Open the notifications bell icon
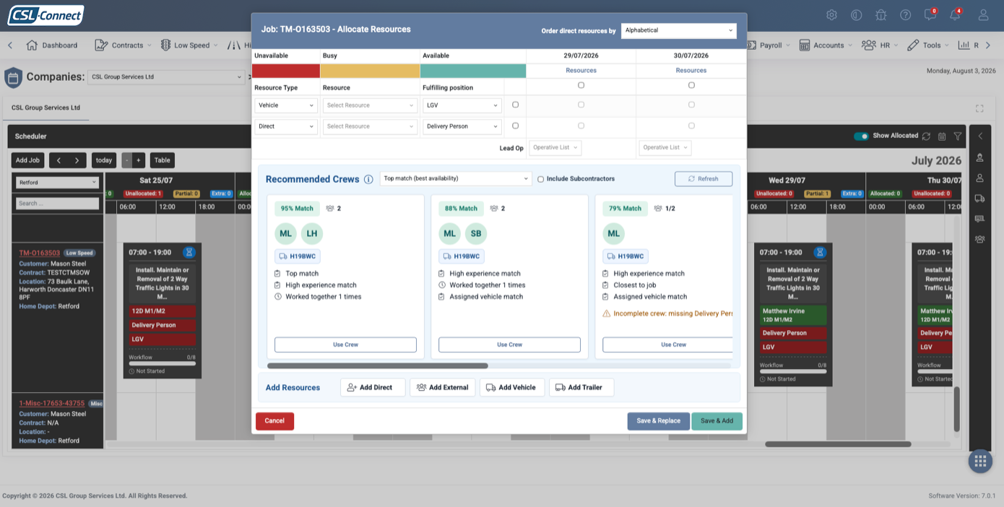The height and width of the screenshot is (507, 1004). click(x=955, y=14)
